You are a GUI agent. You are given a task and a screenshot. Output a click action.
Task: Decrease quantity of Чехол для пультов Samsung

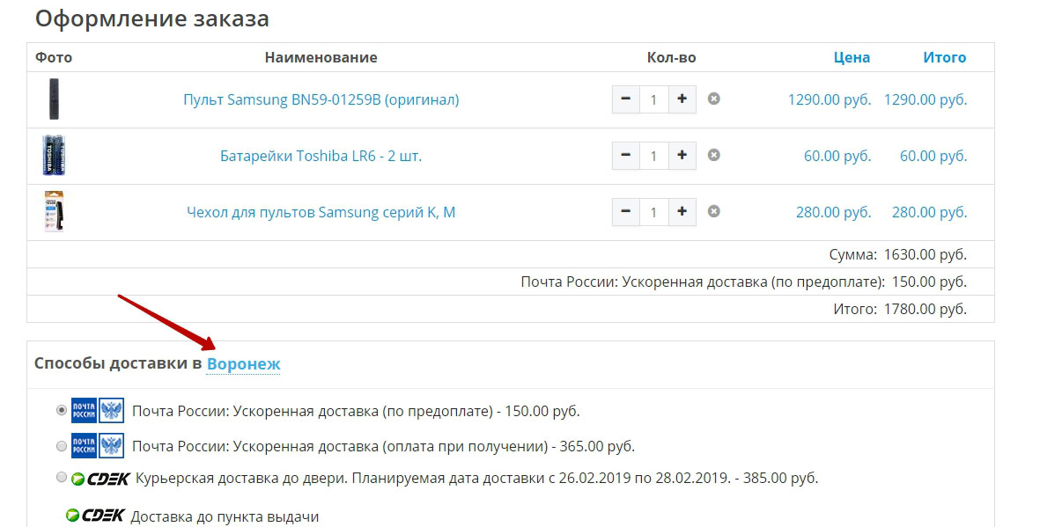click(x=626, y=212)
